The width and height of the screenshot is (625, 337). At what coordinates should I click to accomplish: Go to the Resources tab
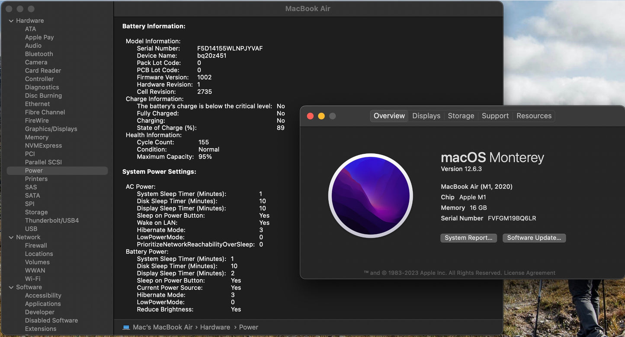click(534, 116)
